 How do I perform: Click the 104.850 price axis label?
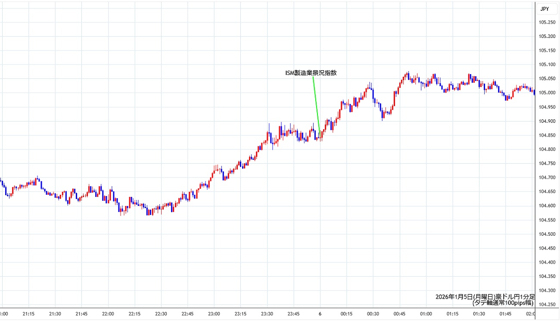[547, 135]
